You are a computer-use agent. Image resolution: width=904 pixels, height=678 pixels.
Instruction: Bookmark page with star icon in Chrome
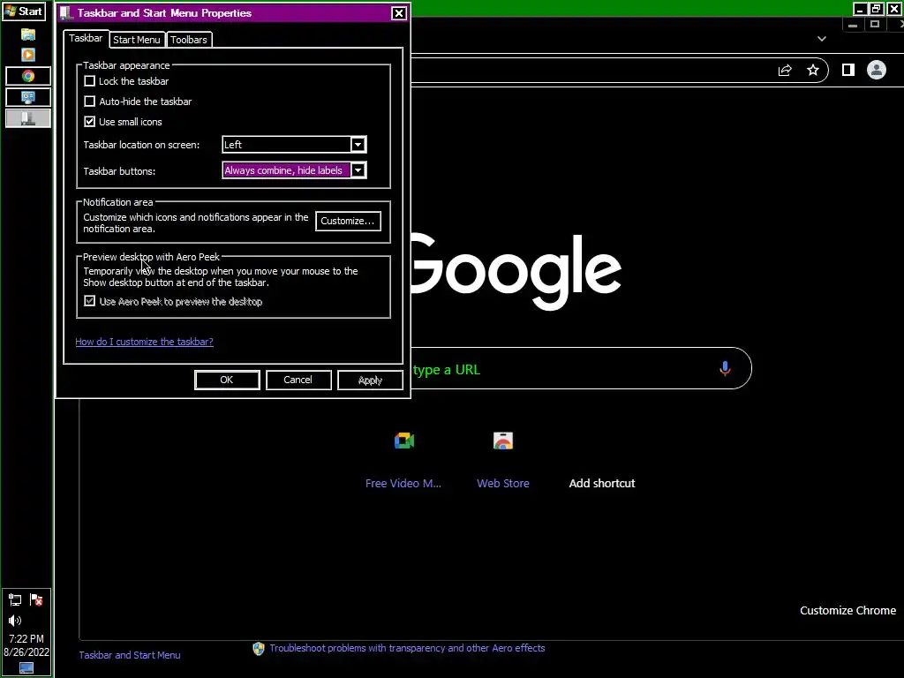tap(813, 71)
